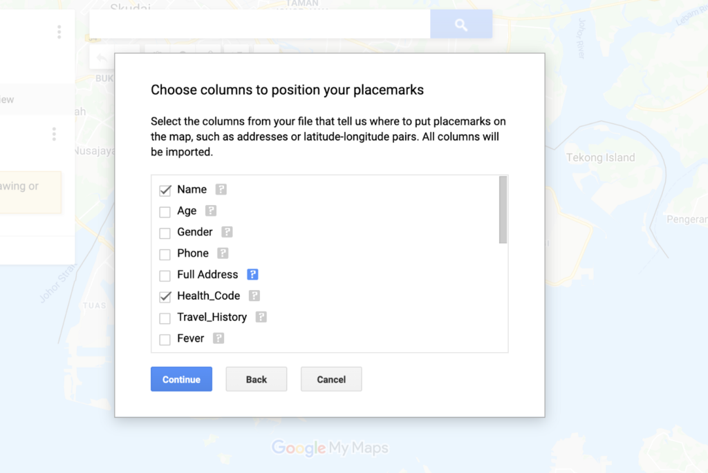Open help icon for Gender column
The image size is (708, 473).
[227, 232]
